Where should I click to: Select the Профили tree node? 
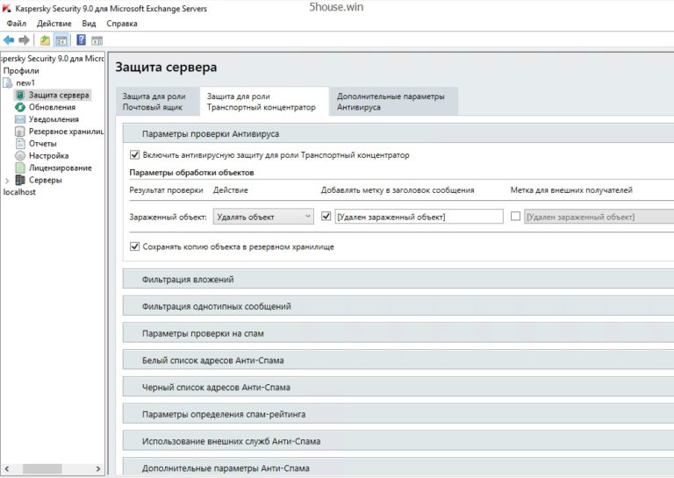21,70
